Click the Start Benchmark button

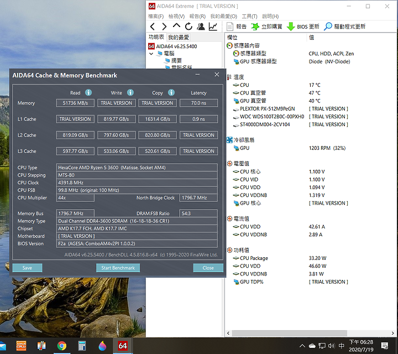(x=118, y=268)
